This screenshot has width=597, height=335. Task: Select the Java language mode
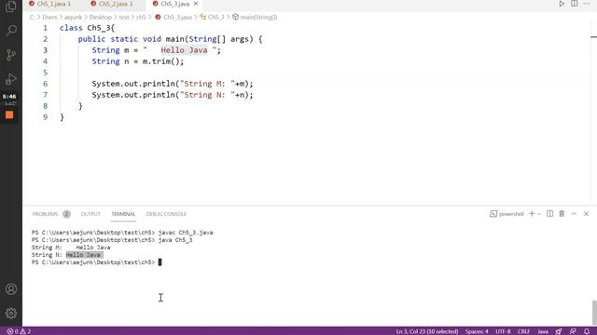pos(543,331)
